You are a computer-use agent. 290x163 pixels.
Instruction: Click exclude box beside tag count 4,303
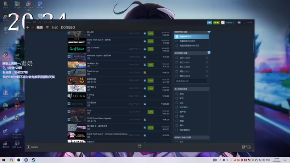coord(207,58)
